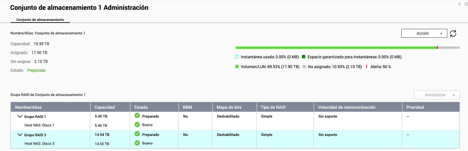Select the Host NAS: Disco 3 row
Viewport: 468px width, 151px height.
[x=39, y=143]
